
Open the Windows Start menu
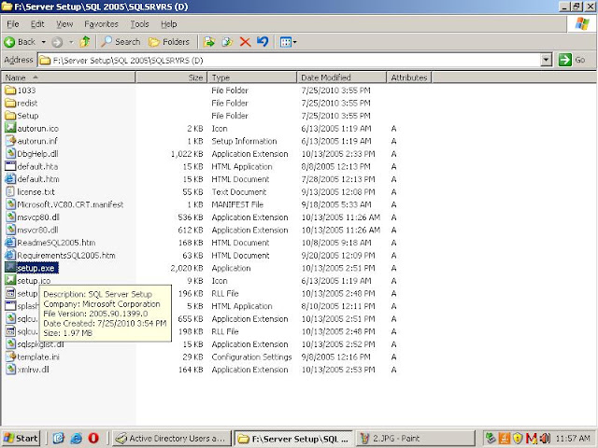[21, 439]
